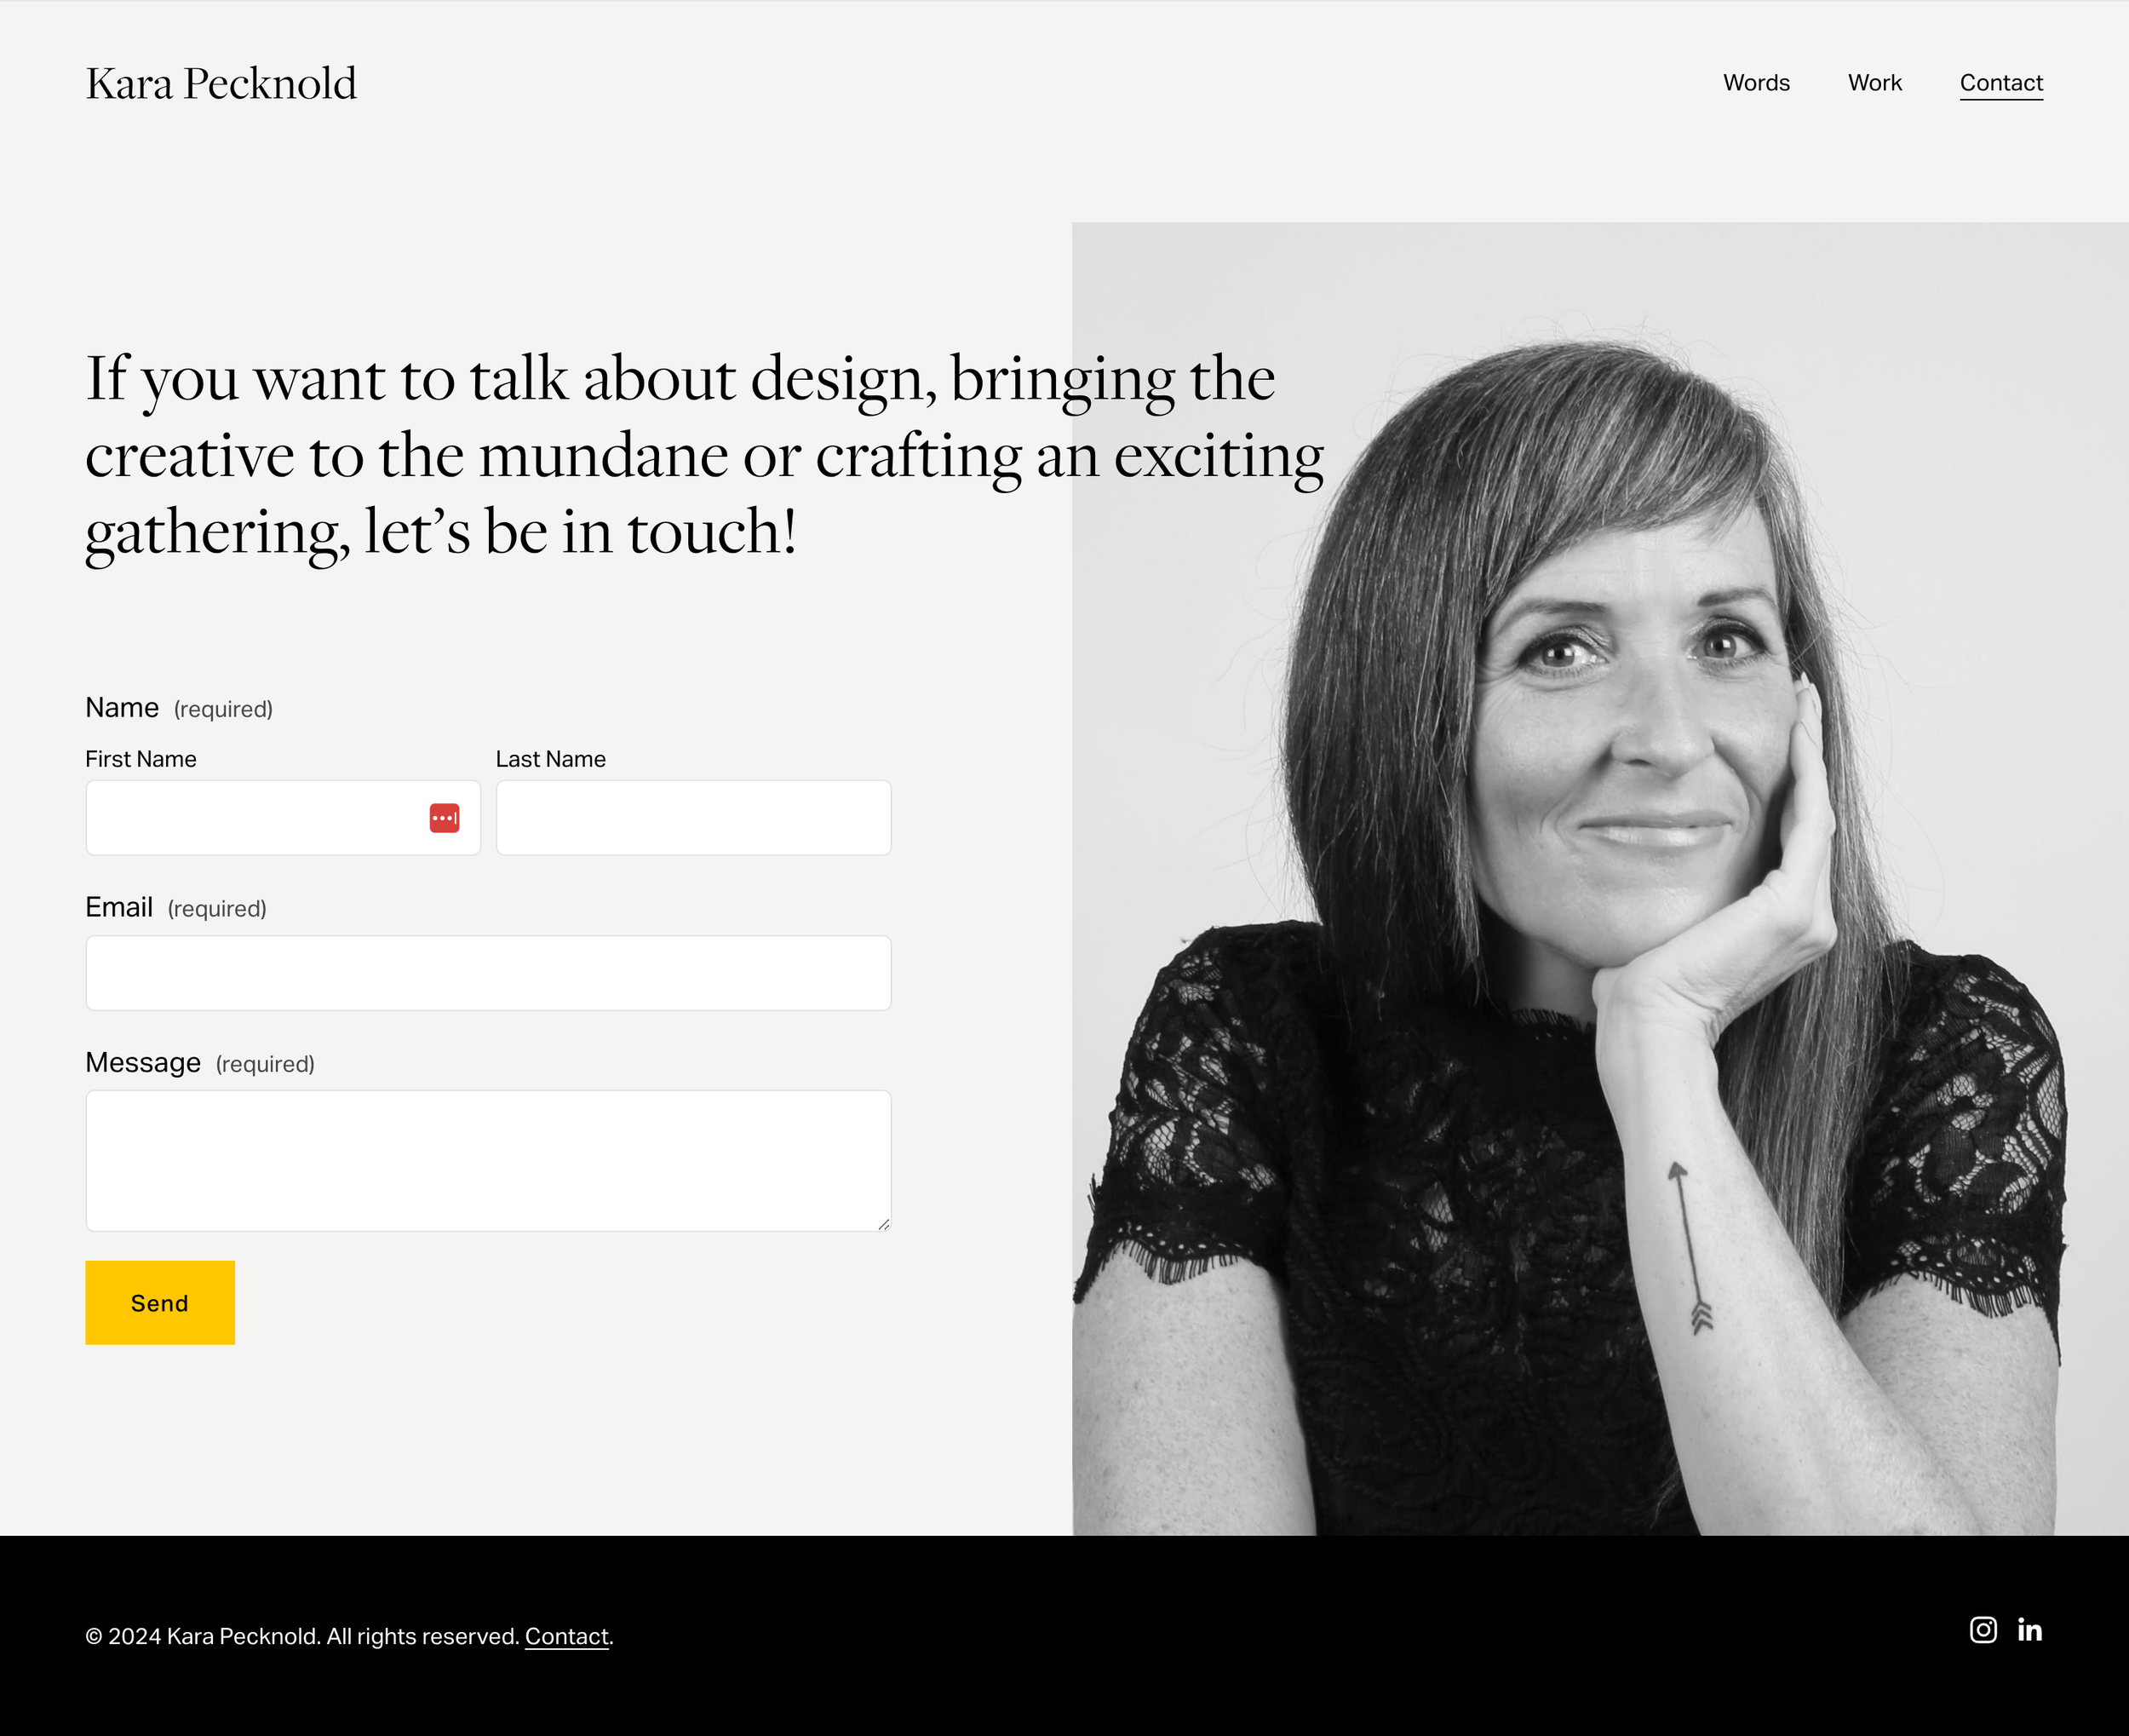Viewport: 2129px width, 1736px height.
Task: Click the "Message (required)" label
Action: tap(200, 1063)
